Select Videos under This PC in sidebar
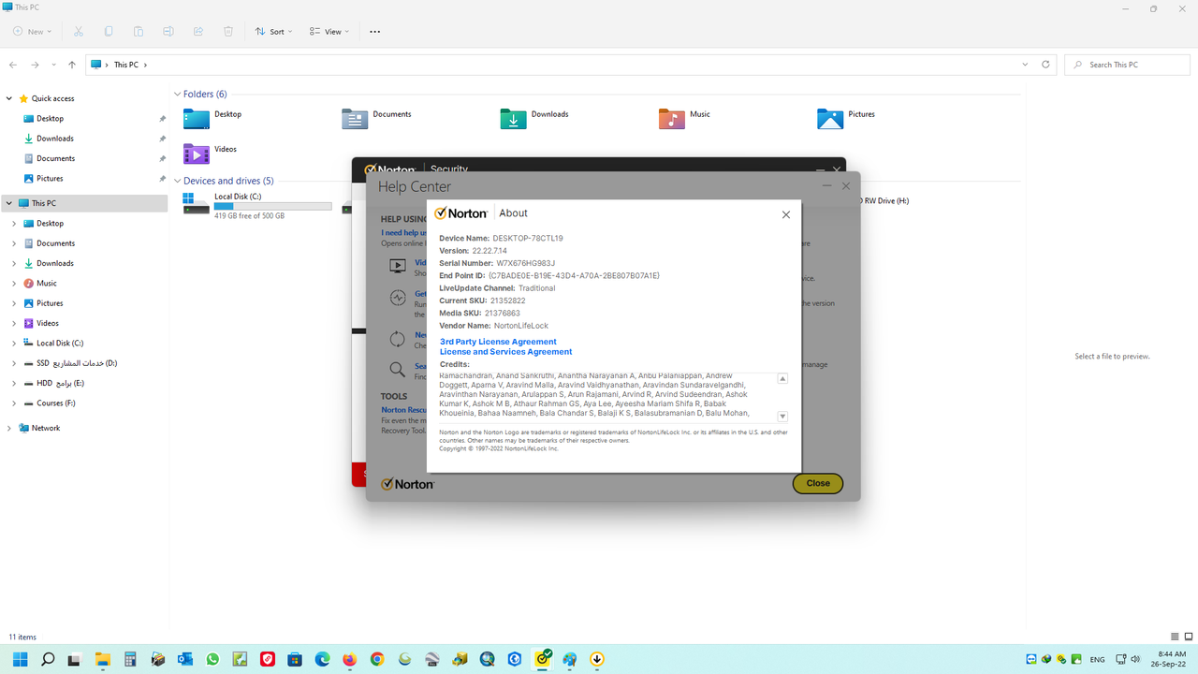 [x=48, y=324]
